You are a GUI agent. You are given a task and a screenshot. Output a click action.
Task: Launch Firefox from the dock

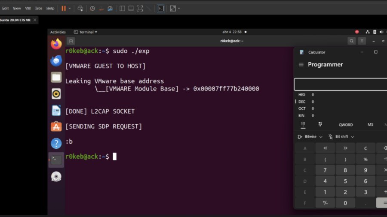click(x=56, y=44)
